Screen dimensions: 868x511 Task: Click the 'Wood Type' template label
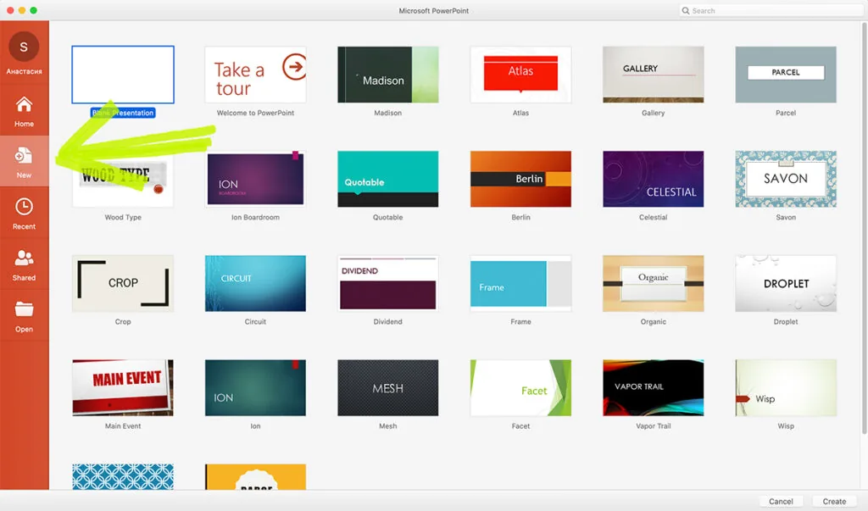123,217
